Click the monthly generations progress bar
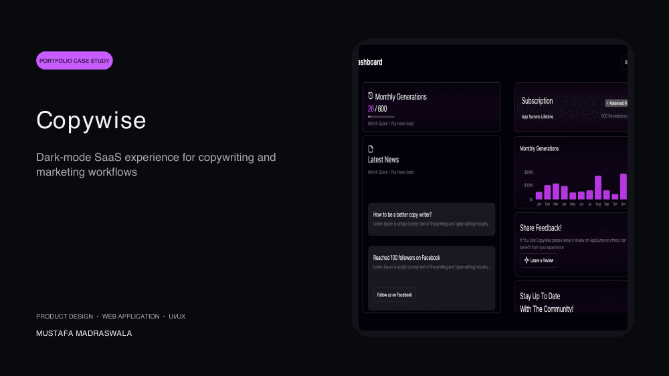The image size is (669, 376). [x=381, y=117]
